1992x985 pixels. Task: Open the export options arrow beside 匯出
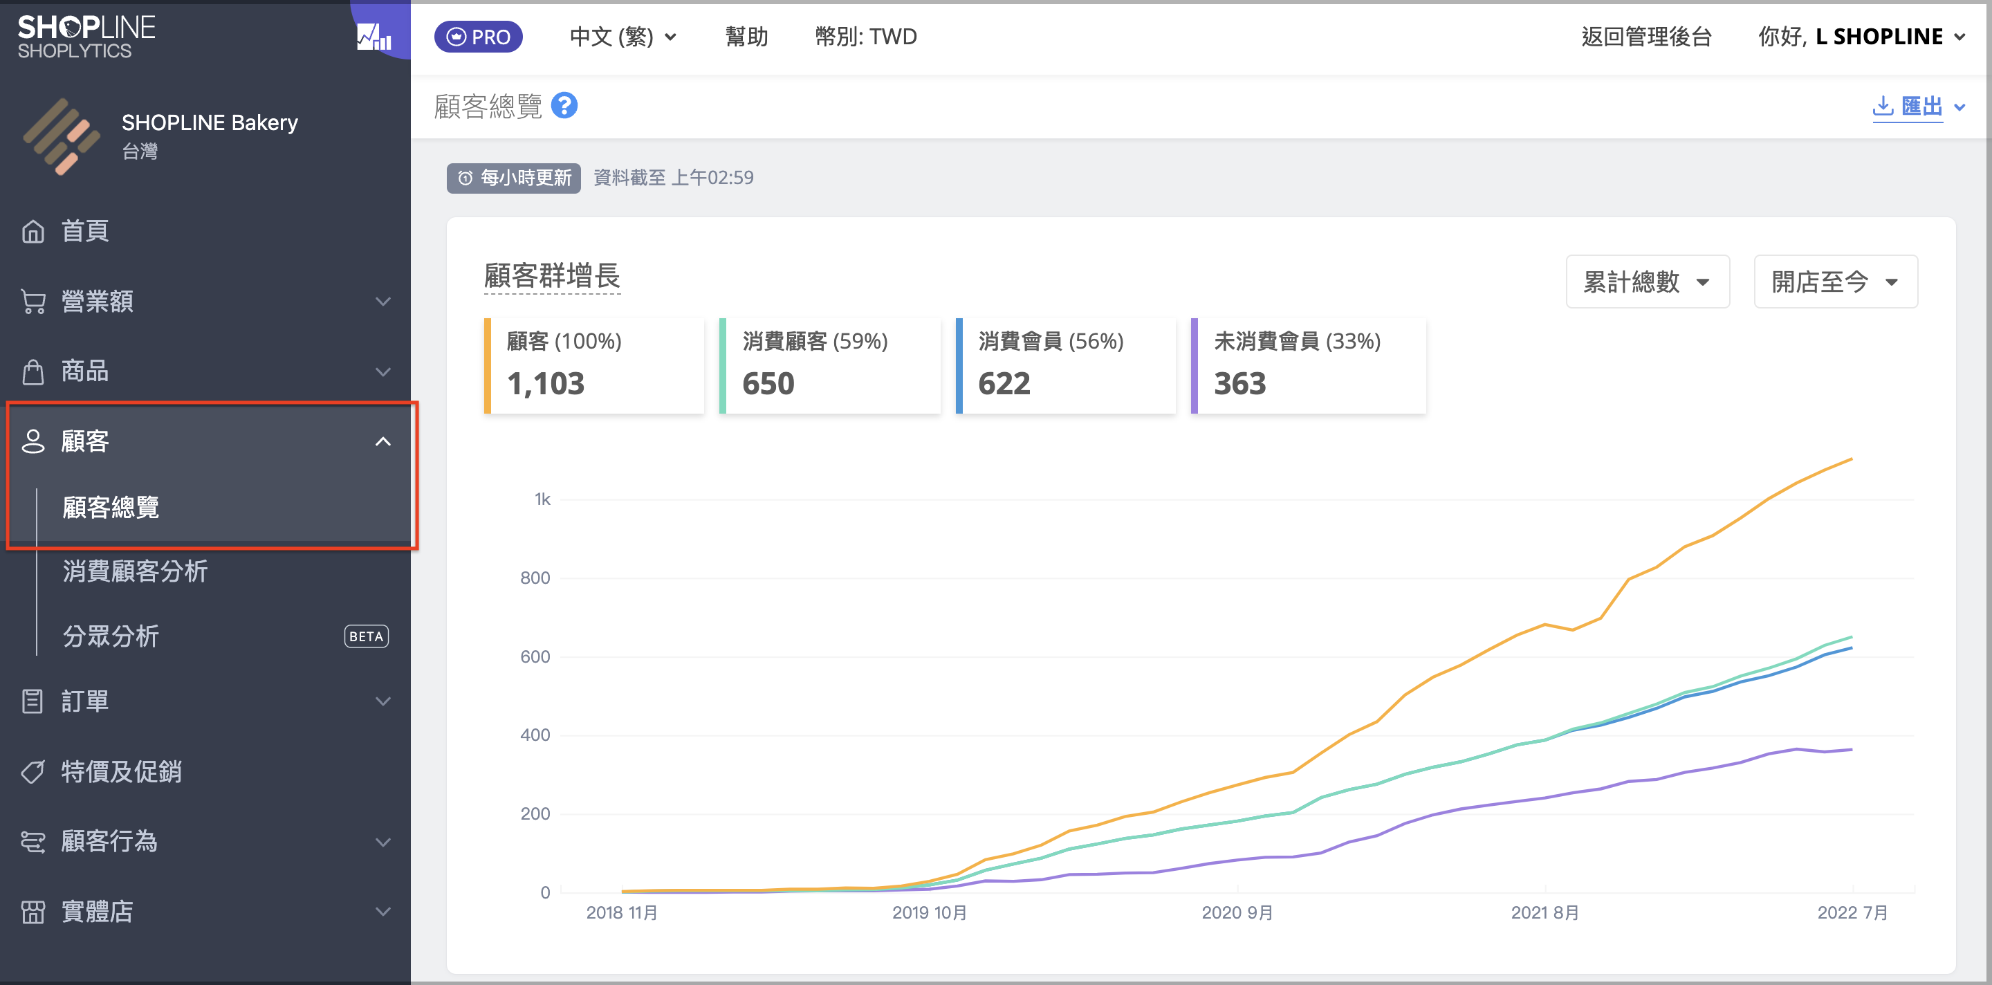tap(1959, 107)
